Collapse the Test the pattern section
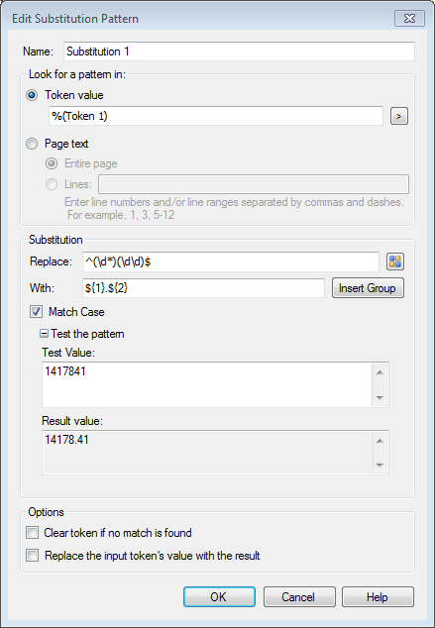 click(x=44, y=334)
